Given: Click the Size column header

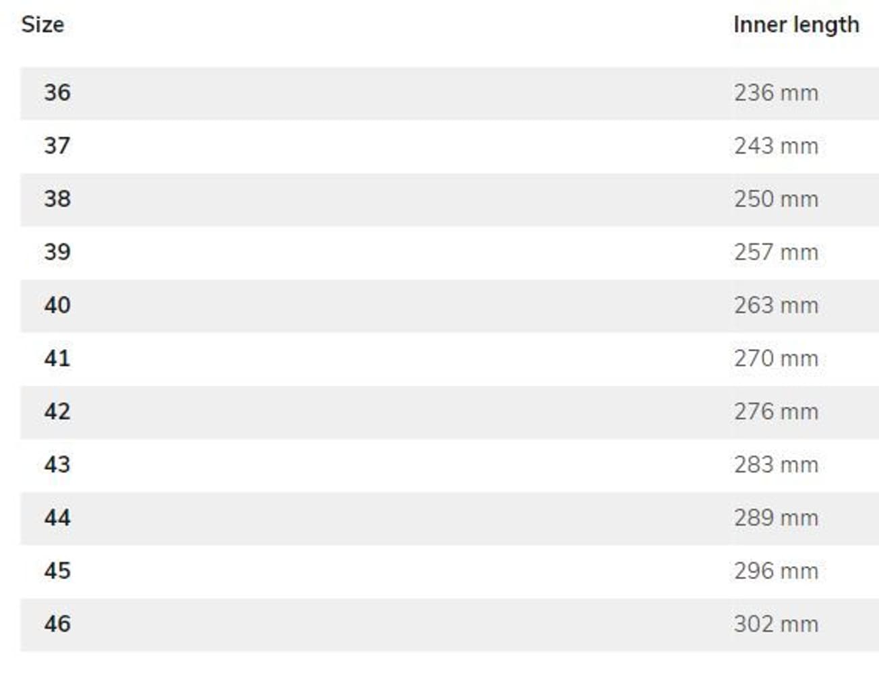Looking at the screenshot, I should (x=42, y=25).
